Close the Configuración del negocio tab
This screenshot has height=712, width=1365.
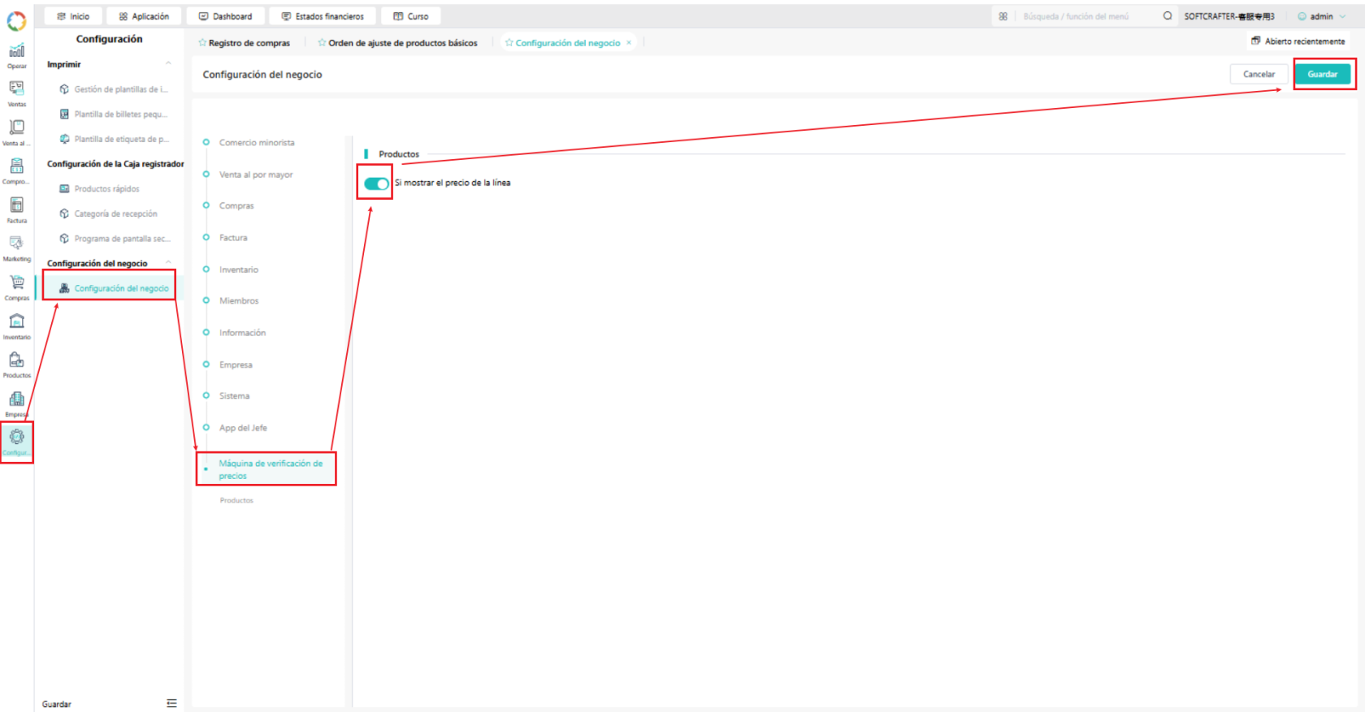coord(629,43)
